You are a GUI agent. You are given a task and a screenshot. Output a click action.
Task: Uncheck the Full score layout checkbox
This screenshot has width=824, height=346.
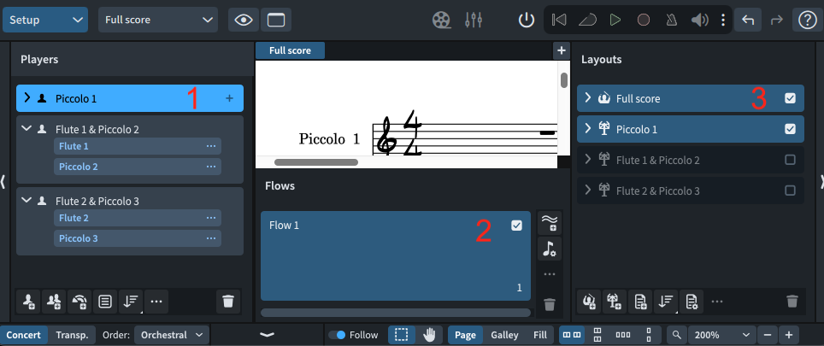click(790, 98)
